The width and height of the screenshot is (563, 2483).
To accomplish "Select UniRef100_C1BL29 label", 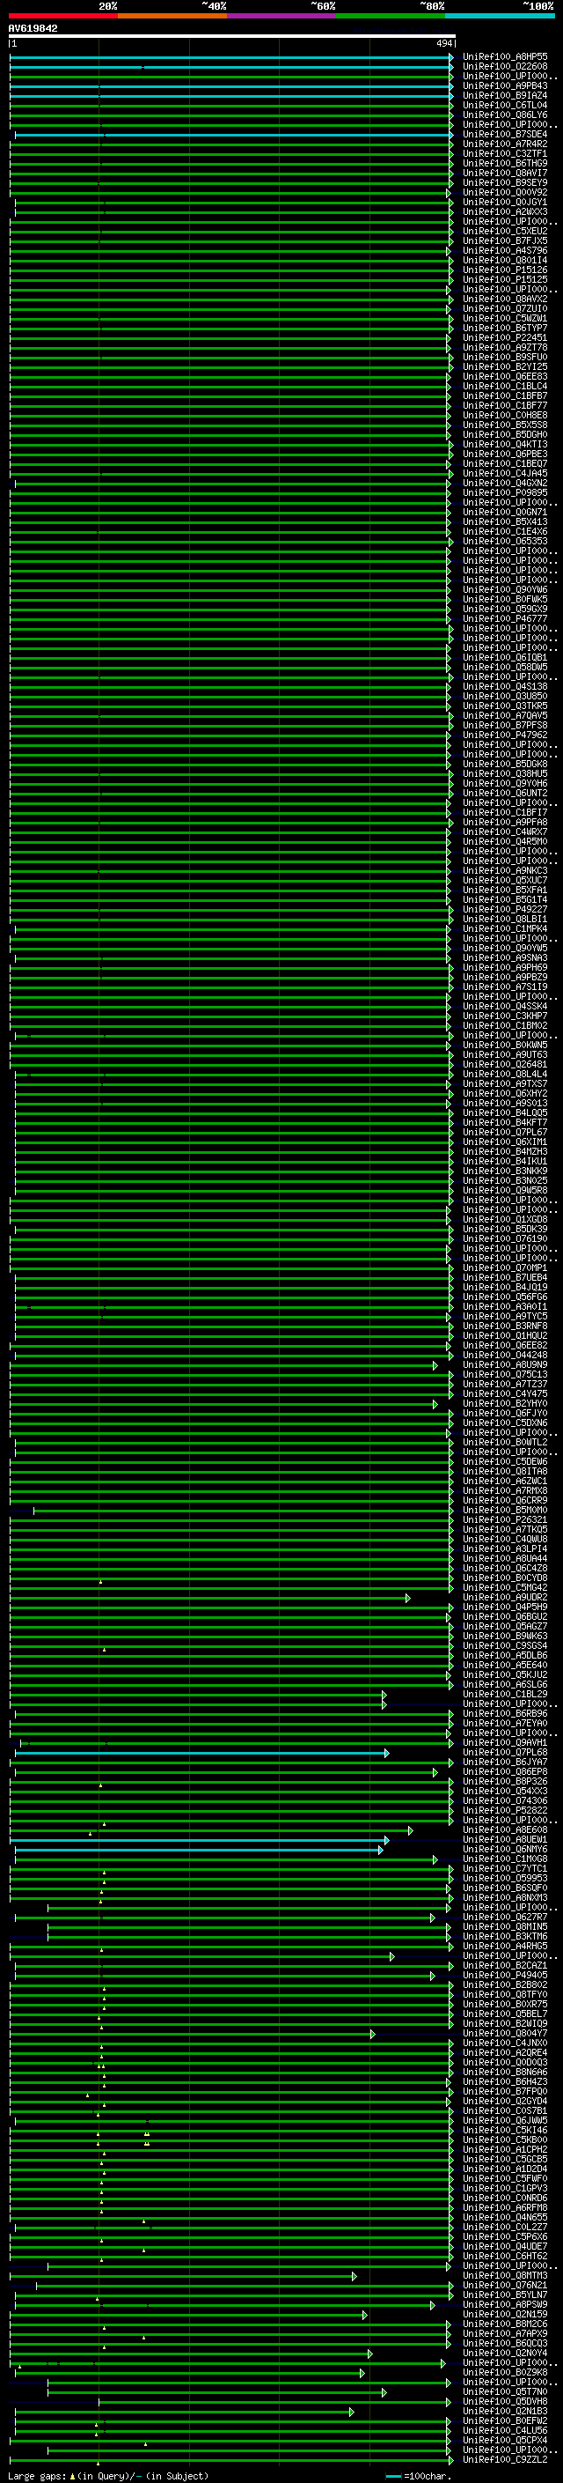I will click(505, 1694).
